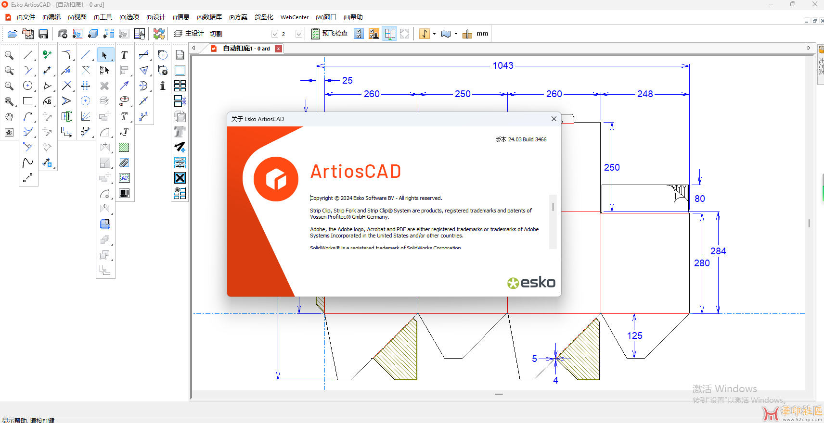Viewport: 824px width, 423px height.
Task: Click the rebuild checklist design toolbar icon
Action: pos(28,34)
